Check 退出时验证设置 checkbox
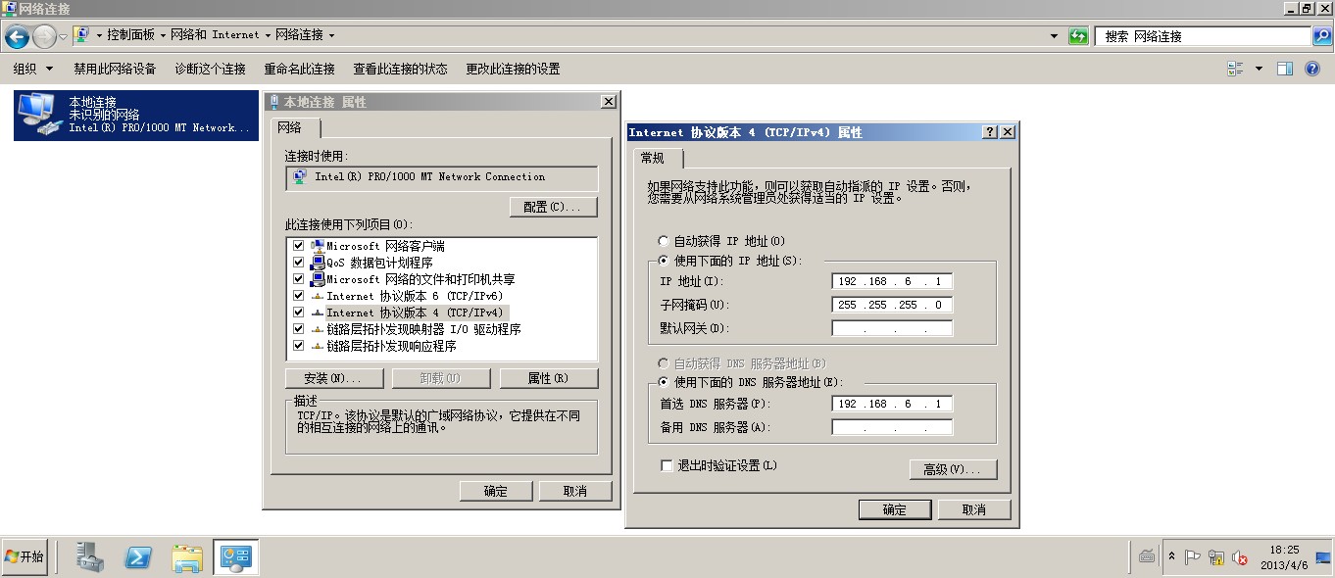 coord(667,466)
